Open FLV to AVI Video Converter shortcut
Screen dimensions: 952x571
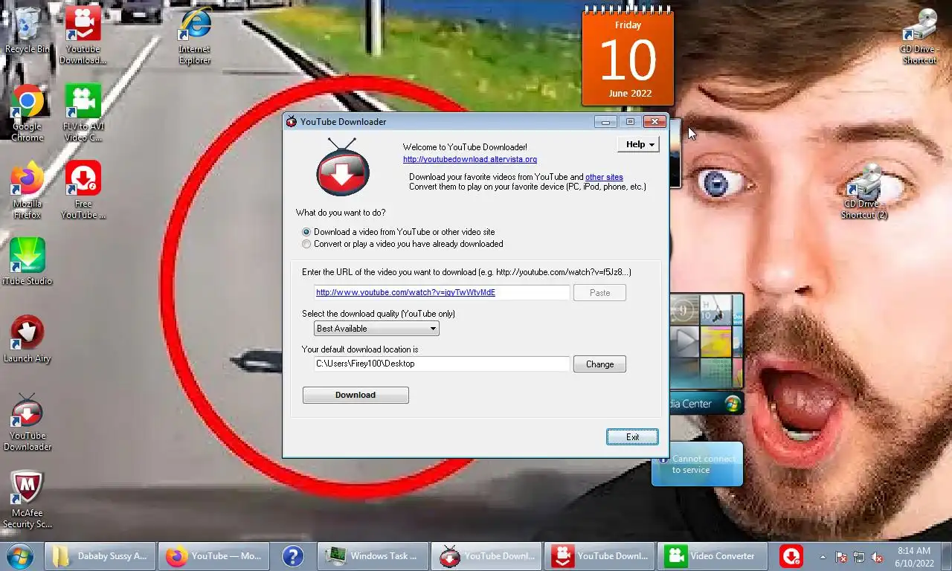[x=83, y=112]
